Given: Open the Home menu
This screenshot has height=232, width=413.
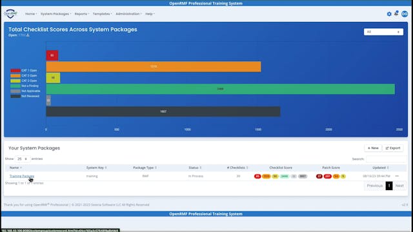Looking at the screenshot, I should [31, 14].
